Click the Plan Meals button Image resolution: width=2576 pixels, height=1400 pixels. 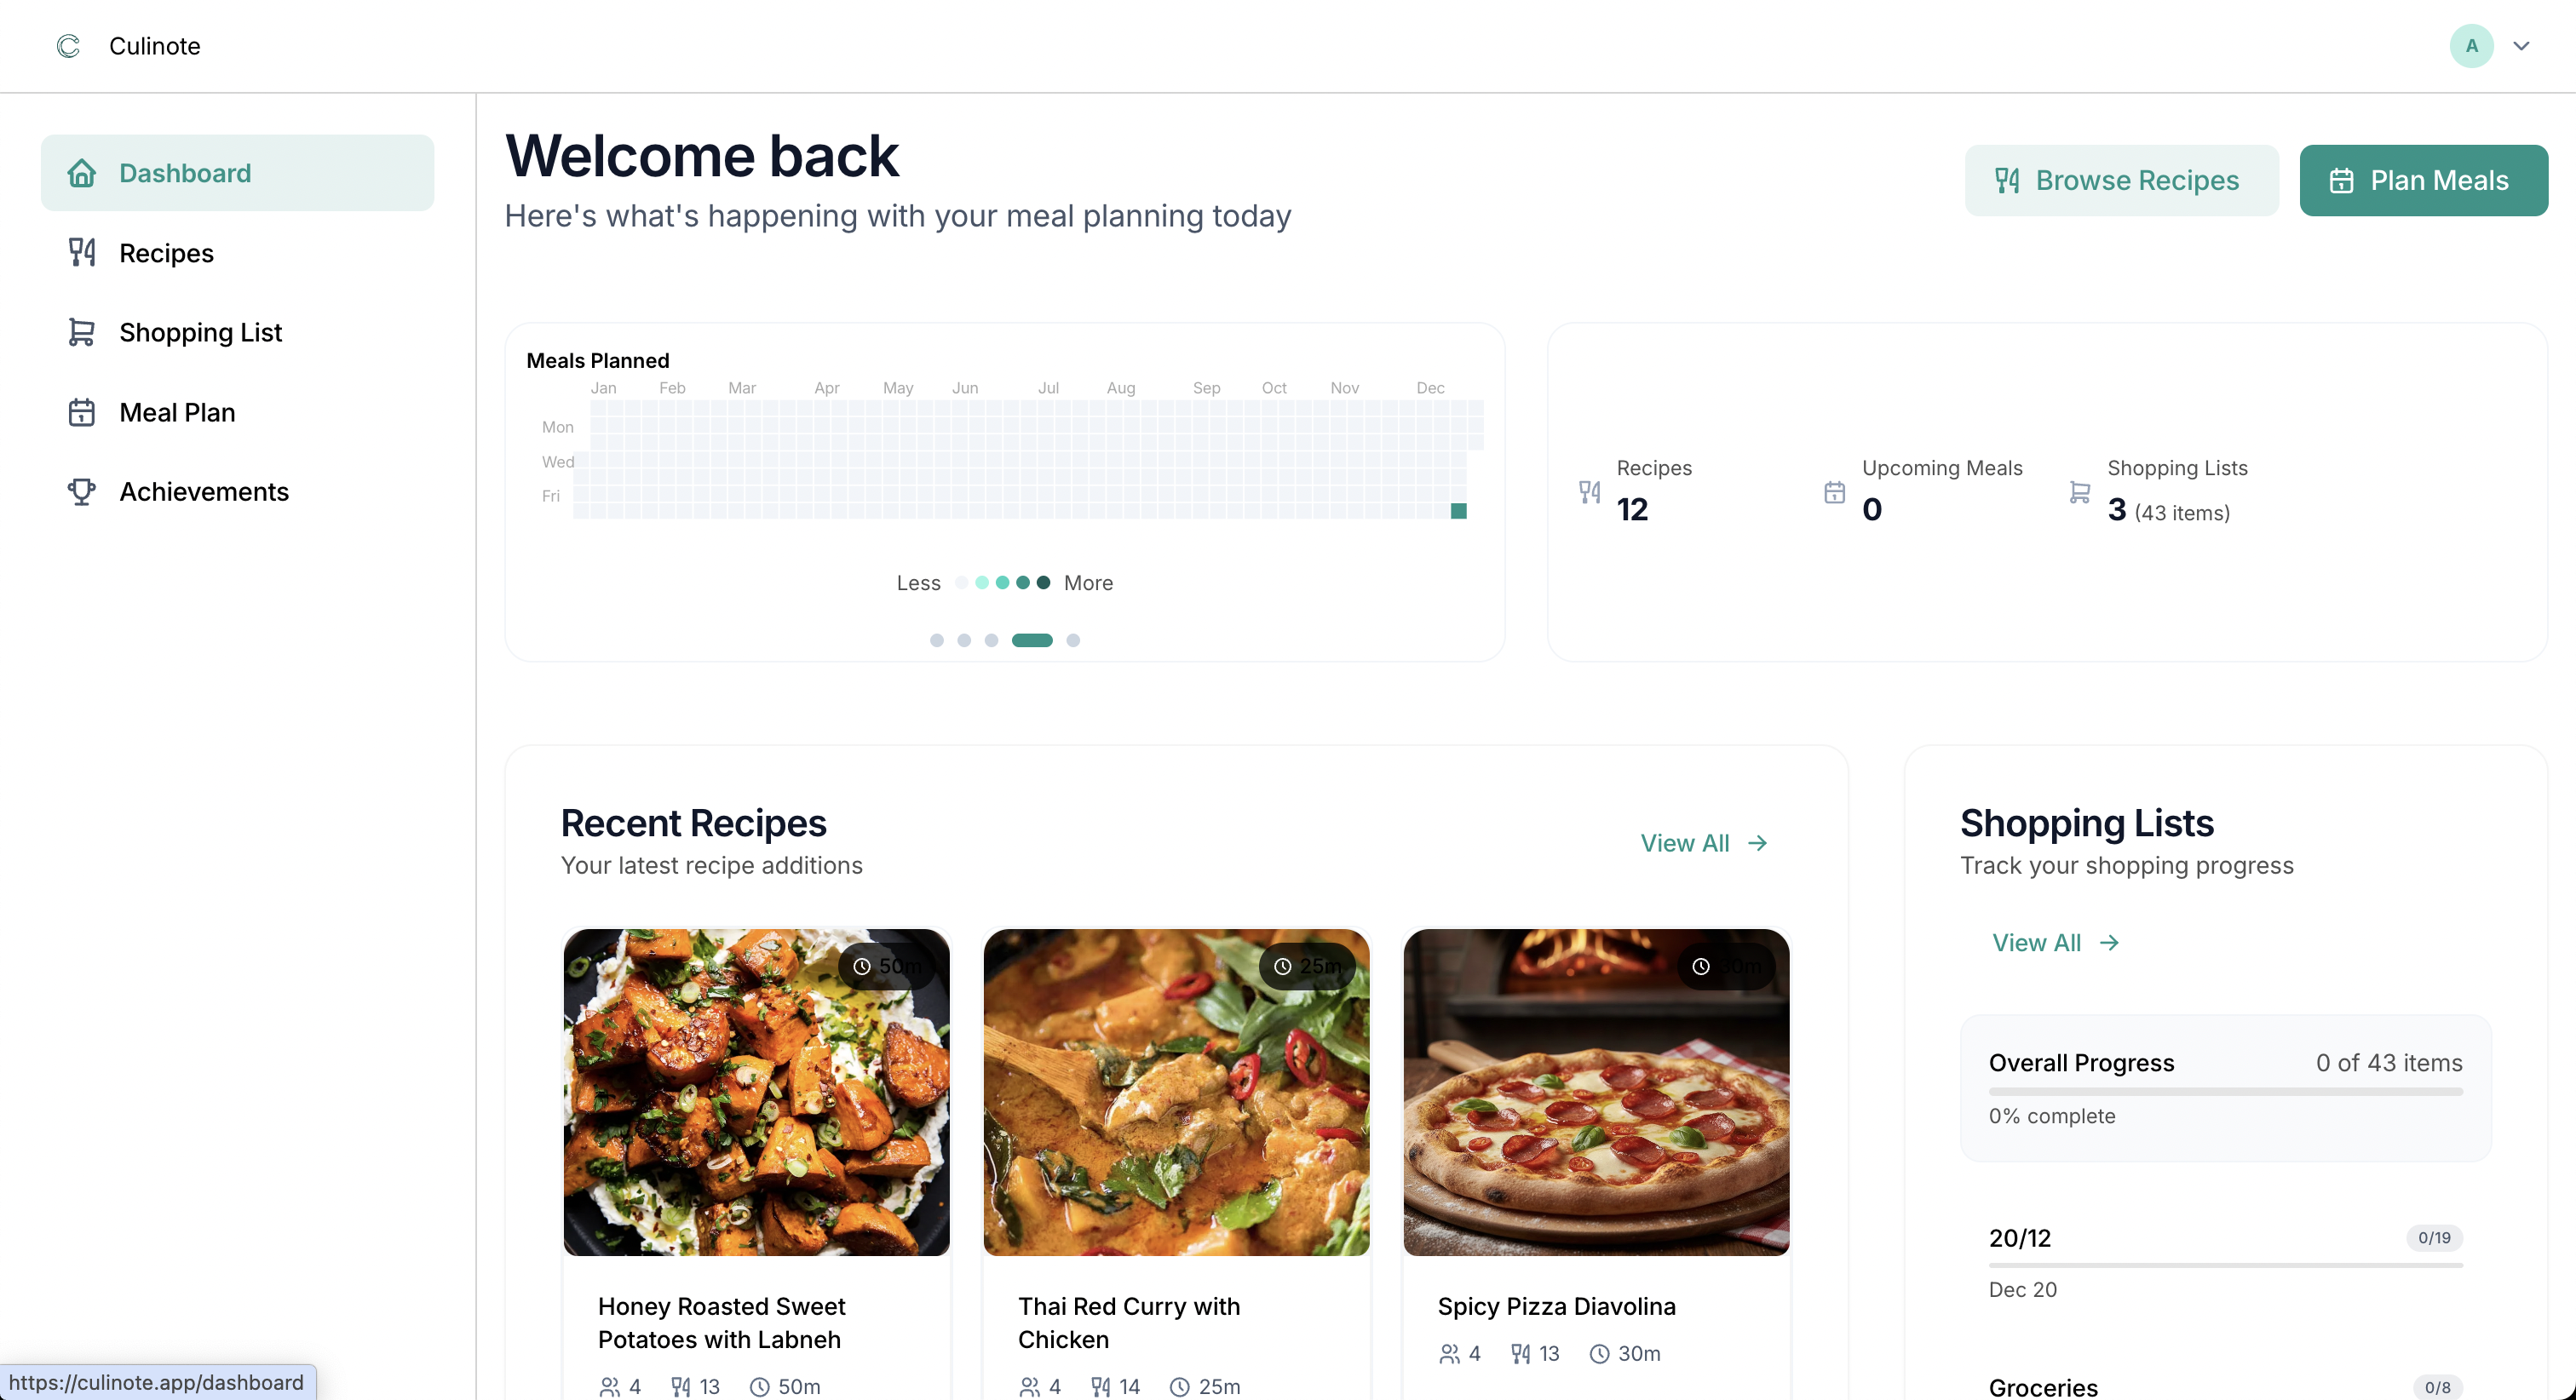coord(2423,180)
